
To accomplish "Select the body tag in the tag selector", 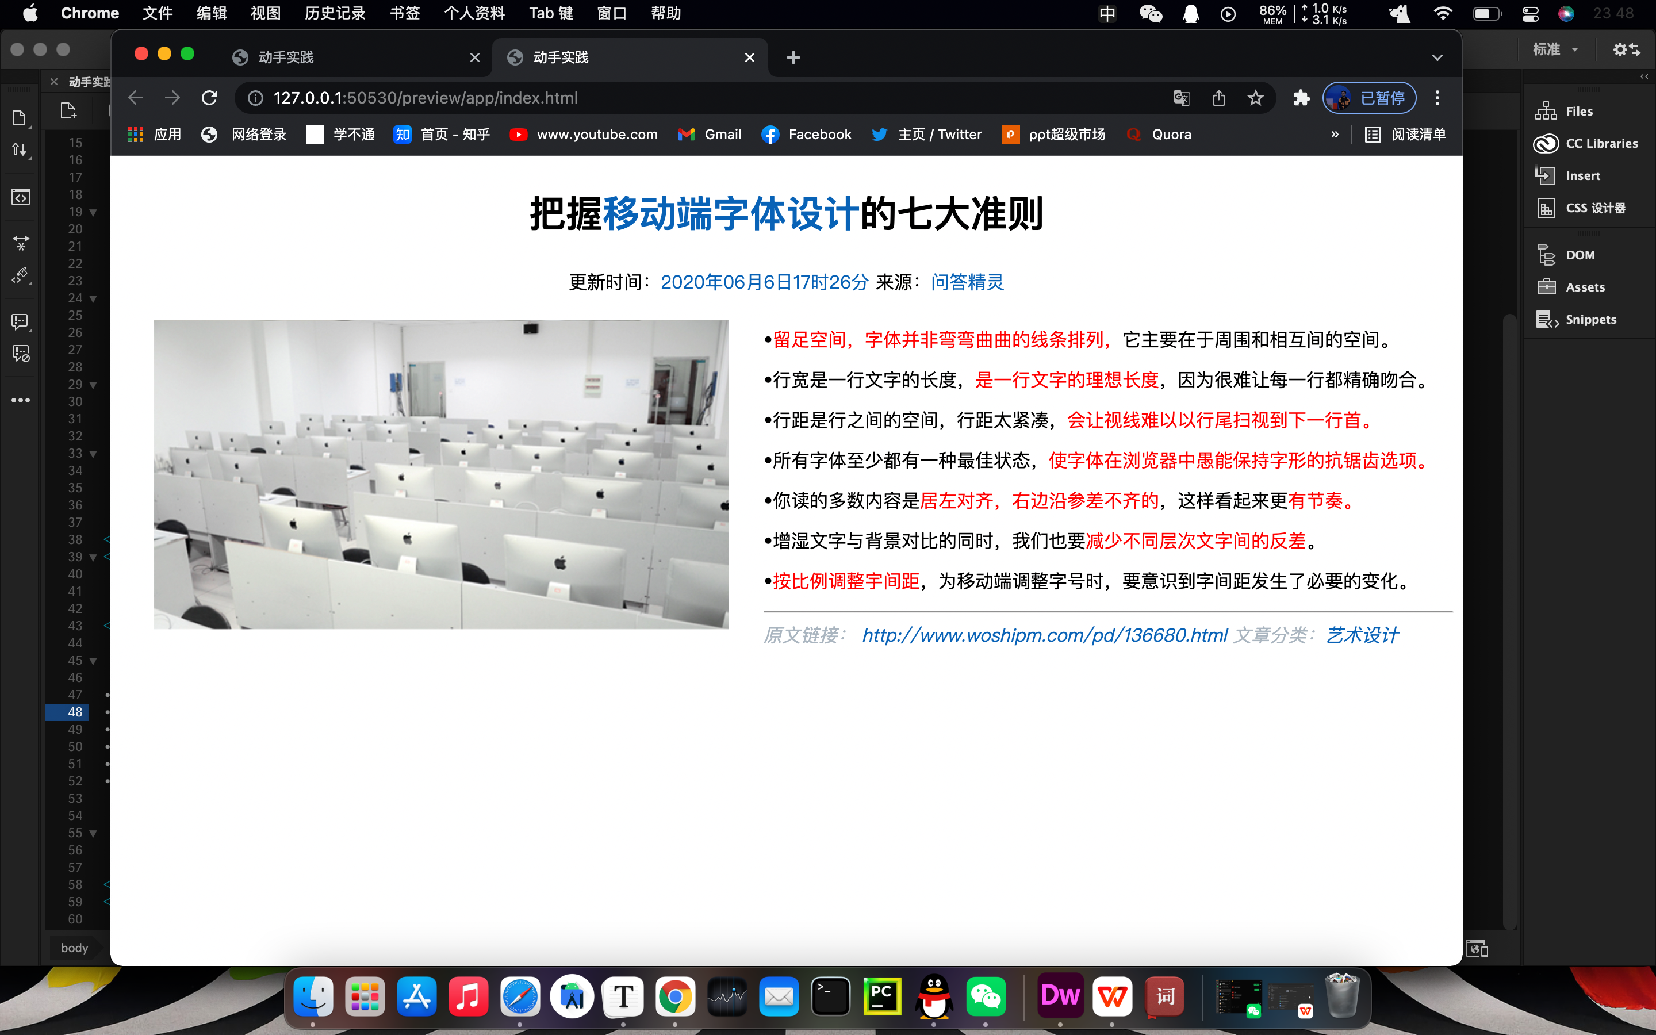I will point(75,948).
